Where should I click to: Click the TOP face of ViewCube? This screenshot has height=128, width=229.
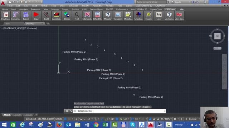[218, 36]
